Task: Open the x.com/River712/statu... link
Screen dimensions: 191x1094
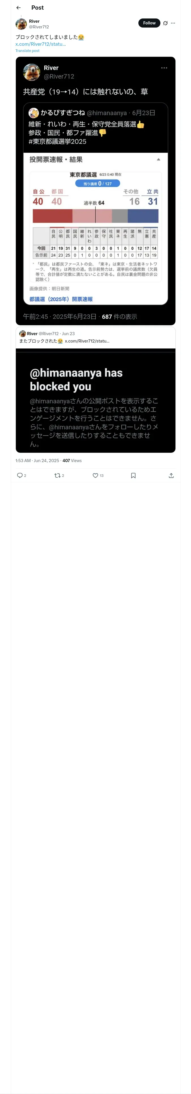Action: (41, 44)
